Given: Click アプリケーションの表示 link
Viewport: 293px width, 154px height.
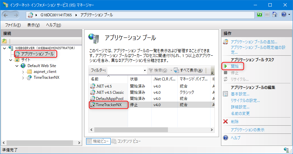Looking at the screenshot, I should tap(247, 130).
